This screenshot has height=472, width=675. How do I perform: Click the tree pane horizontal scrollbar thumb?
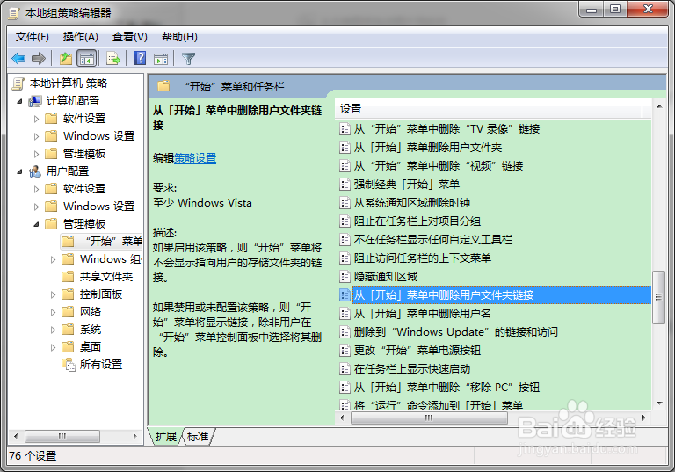(62, 436)
